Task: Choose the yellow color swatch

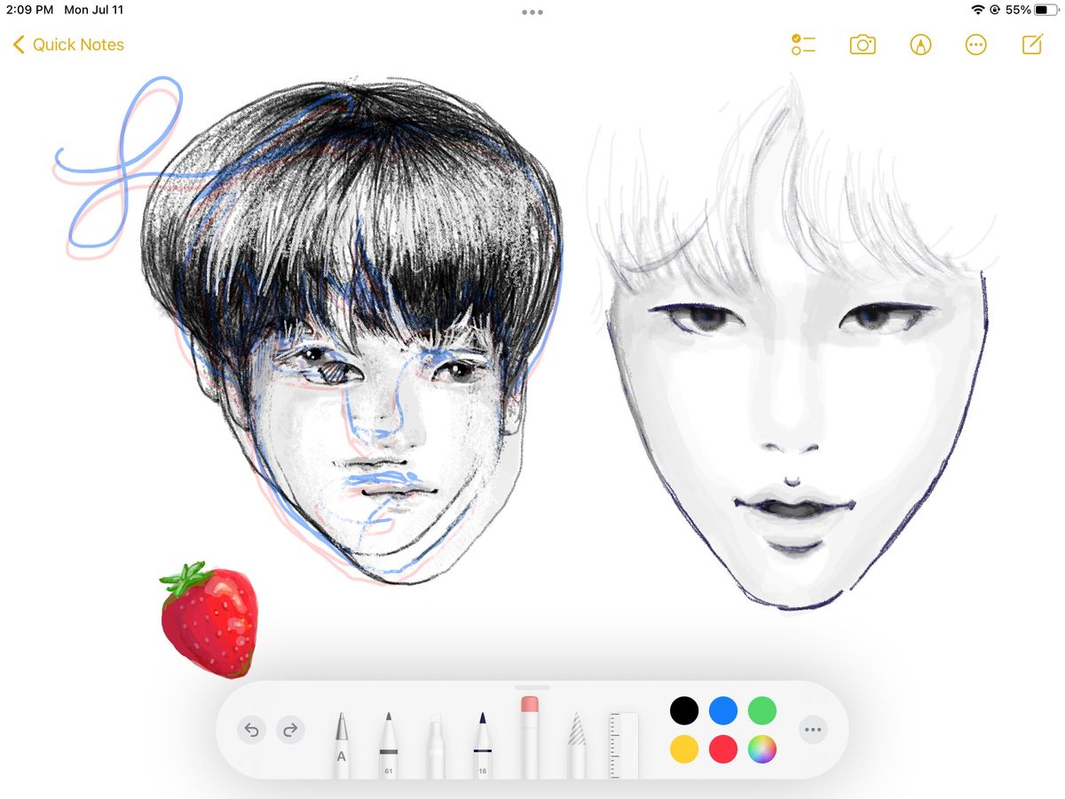Action: coord(684,749)
